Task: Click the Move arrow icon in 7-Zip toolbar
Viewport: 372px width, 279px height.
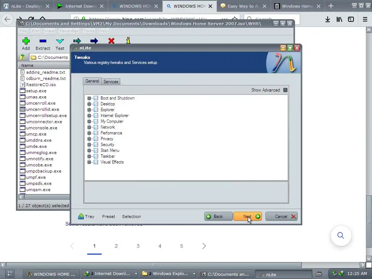Action: tap(94, 41)
